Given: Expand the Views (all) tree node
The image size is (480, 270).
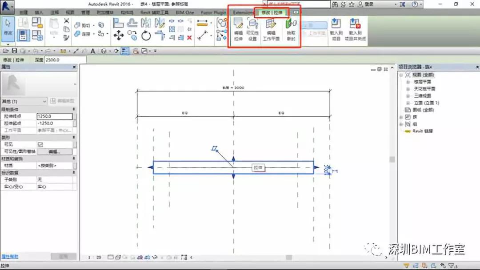Looking at the screenshot, I should tap(401, 75).
